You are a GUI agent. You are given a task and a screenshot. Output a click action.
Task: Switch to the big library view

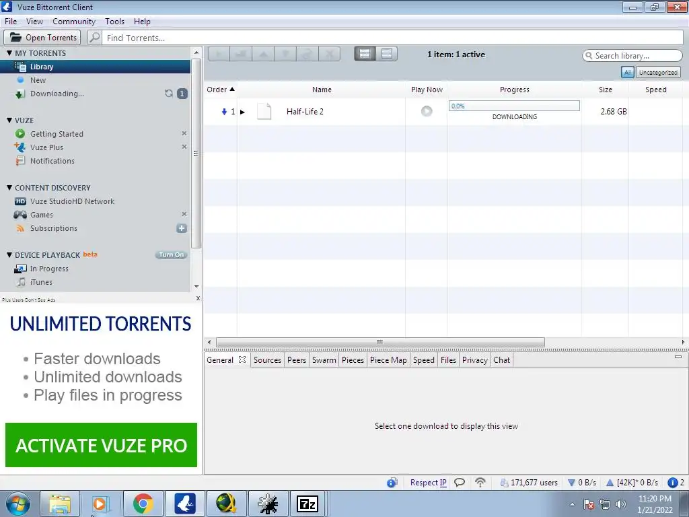pos(365,54)
